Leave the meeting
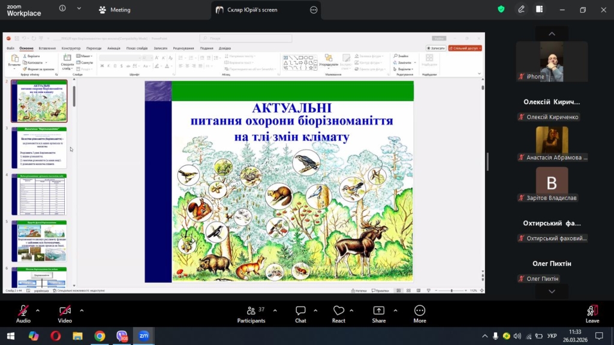 click(592, 314)
